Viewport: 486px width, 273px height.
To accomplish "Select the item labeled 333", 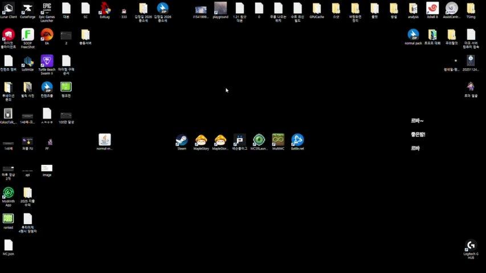I will (124, 11).
